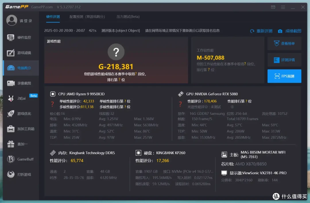Open the 录像截图 recording section
310x203 pixels.
coord(21,83)
